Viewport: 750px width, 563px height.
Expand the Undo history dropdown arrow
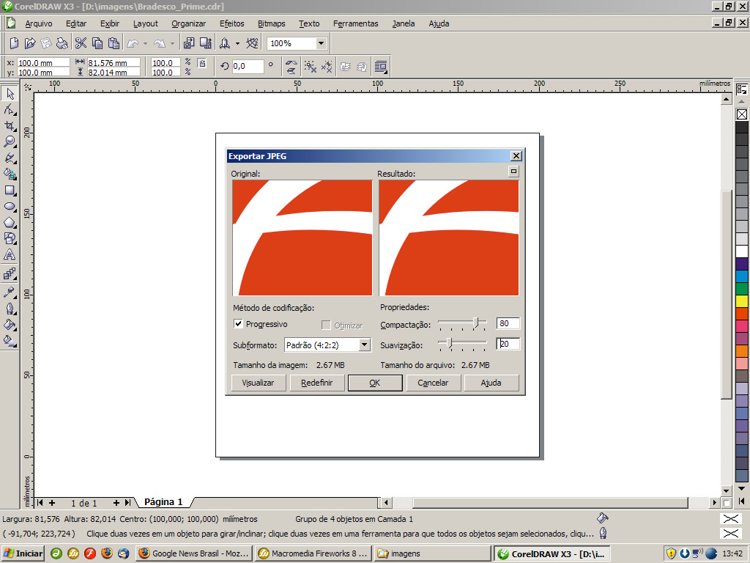click(x=145, y=43)
